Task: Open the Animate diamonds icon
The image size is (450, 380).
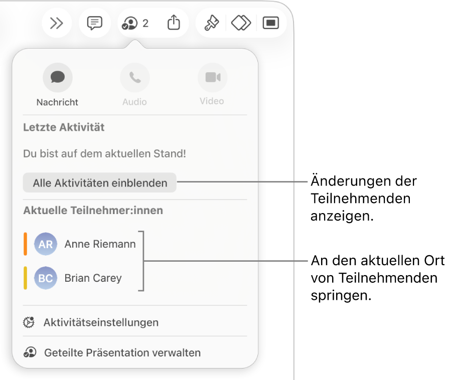Action: 241,23
